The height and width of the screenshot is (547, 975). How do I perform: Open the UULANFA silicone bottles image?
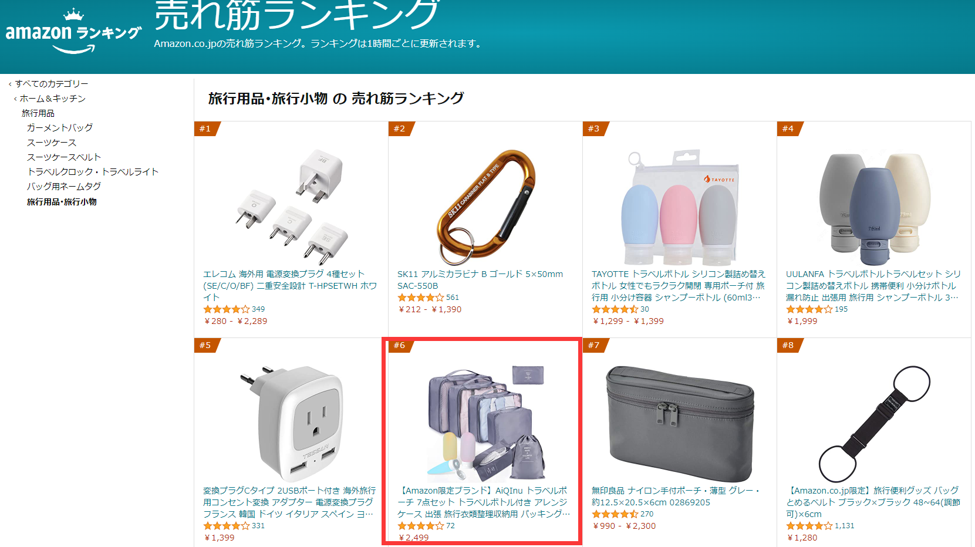coord(873,207)
